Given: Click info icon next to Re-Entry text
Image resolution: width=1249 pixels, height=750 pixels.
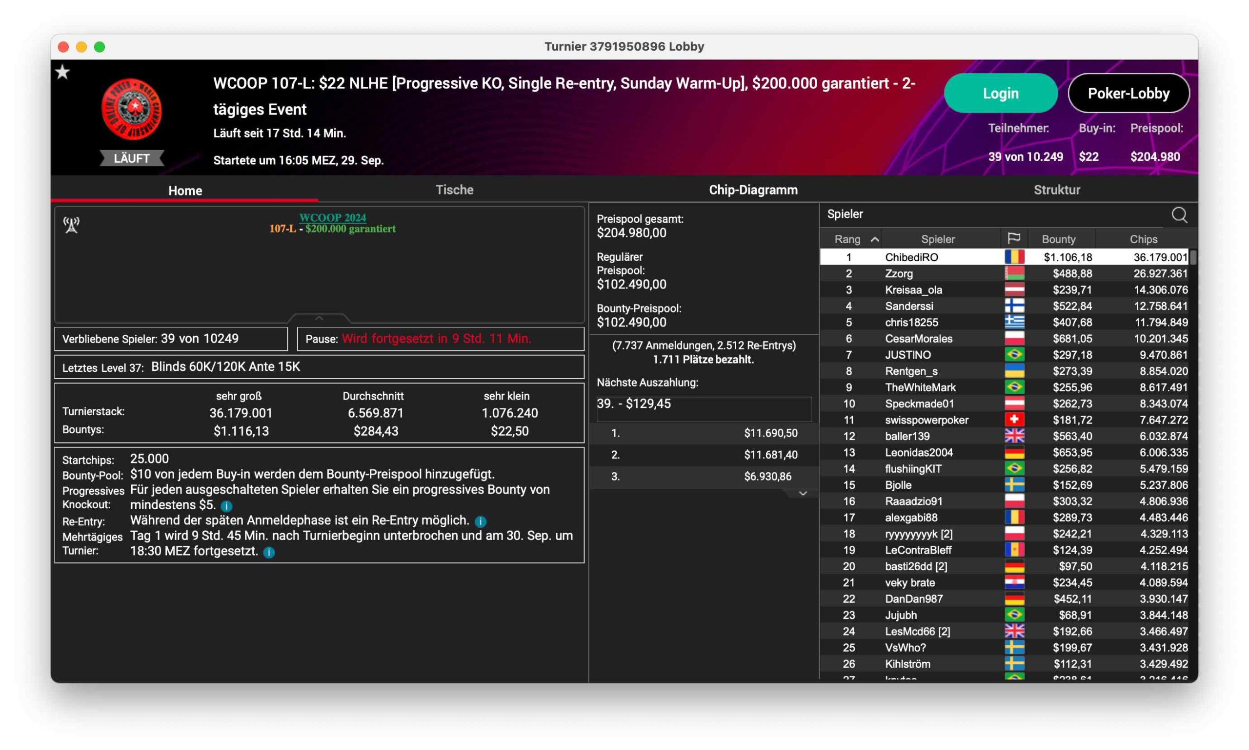Looking at the screenshot, I should 480,521.
